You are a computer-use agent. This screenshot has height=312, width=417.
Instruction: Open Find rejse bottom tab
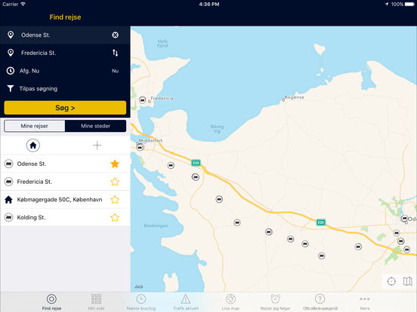pyautogui.click(x=51, y=302)
